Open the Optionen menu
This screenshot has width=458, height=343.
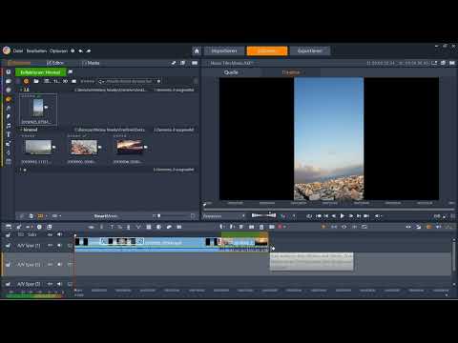(59, 50)
